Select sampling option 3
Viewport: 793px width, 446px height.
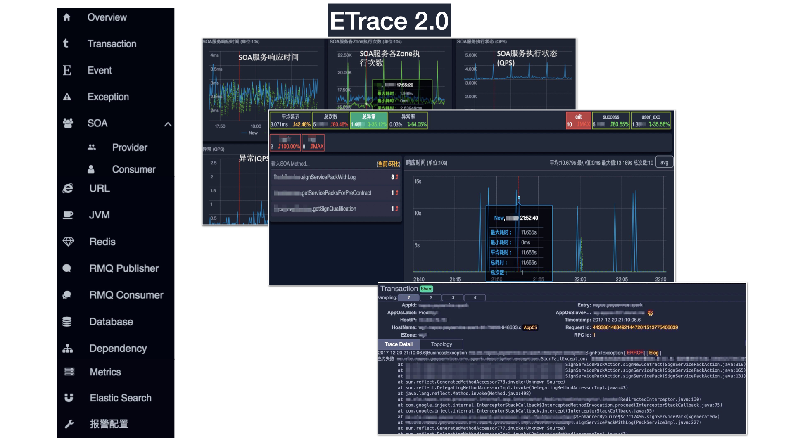coord(453,298)
